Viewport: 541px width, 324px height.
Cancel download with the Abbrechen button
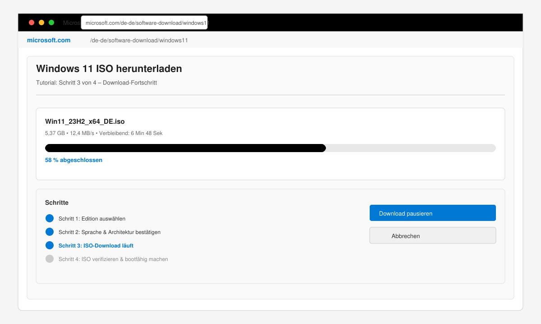432,235
